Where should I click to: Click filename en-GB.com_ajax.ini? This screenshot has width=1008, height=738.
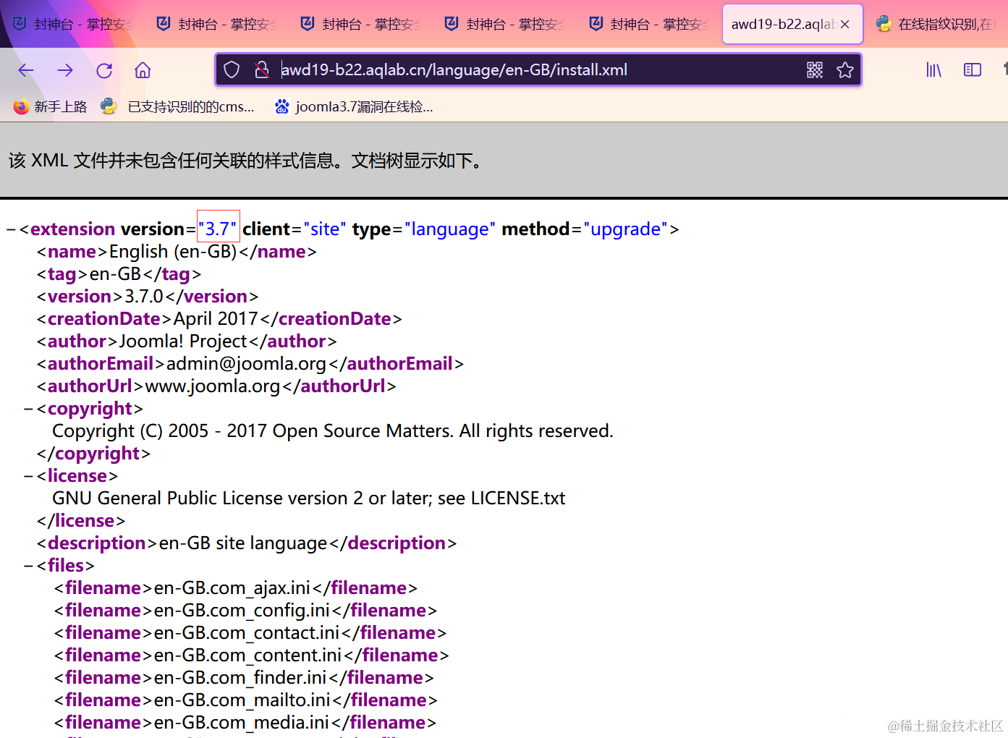232,588
